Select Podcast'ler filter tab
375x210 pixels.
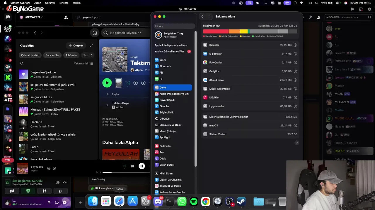coord(52,55)
